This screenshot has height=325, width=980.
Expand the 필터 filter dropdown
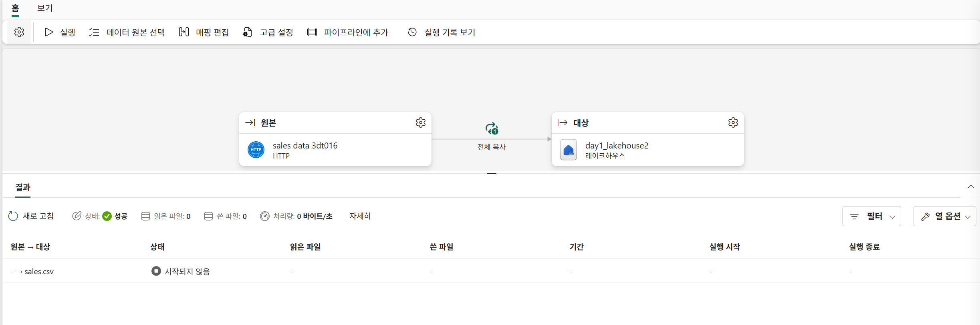(x=871, y=216)
